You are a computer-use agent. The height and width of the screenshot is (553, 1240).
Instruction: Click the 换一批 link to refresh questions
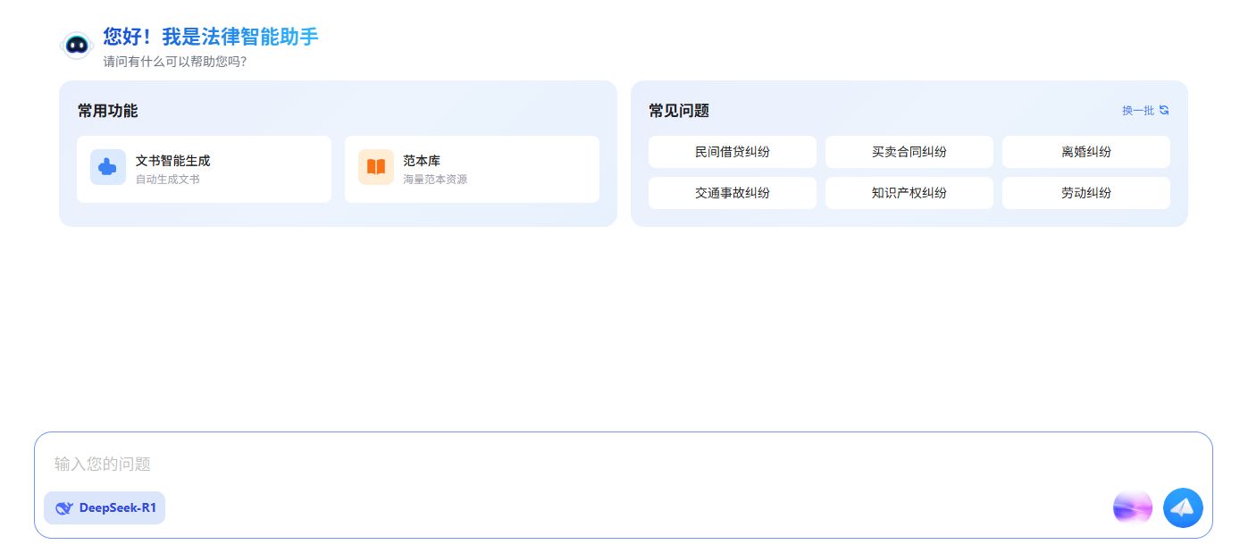pyautogui.click(x=1137, y=111)
